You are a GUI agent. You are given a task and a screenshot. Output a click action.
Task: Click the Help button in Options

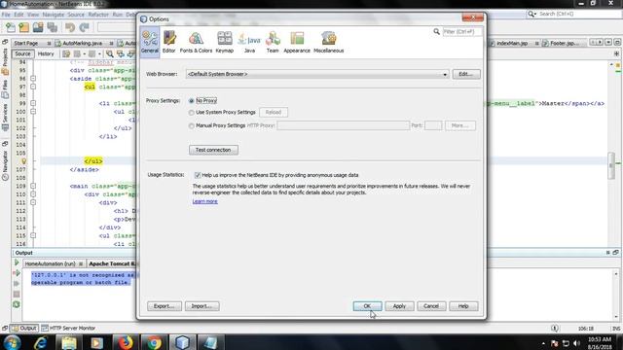pyautogui.click(x=463, y=306)
